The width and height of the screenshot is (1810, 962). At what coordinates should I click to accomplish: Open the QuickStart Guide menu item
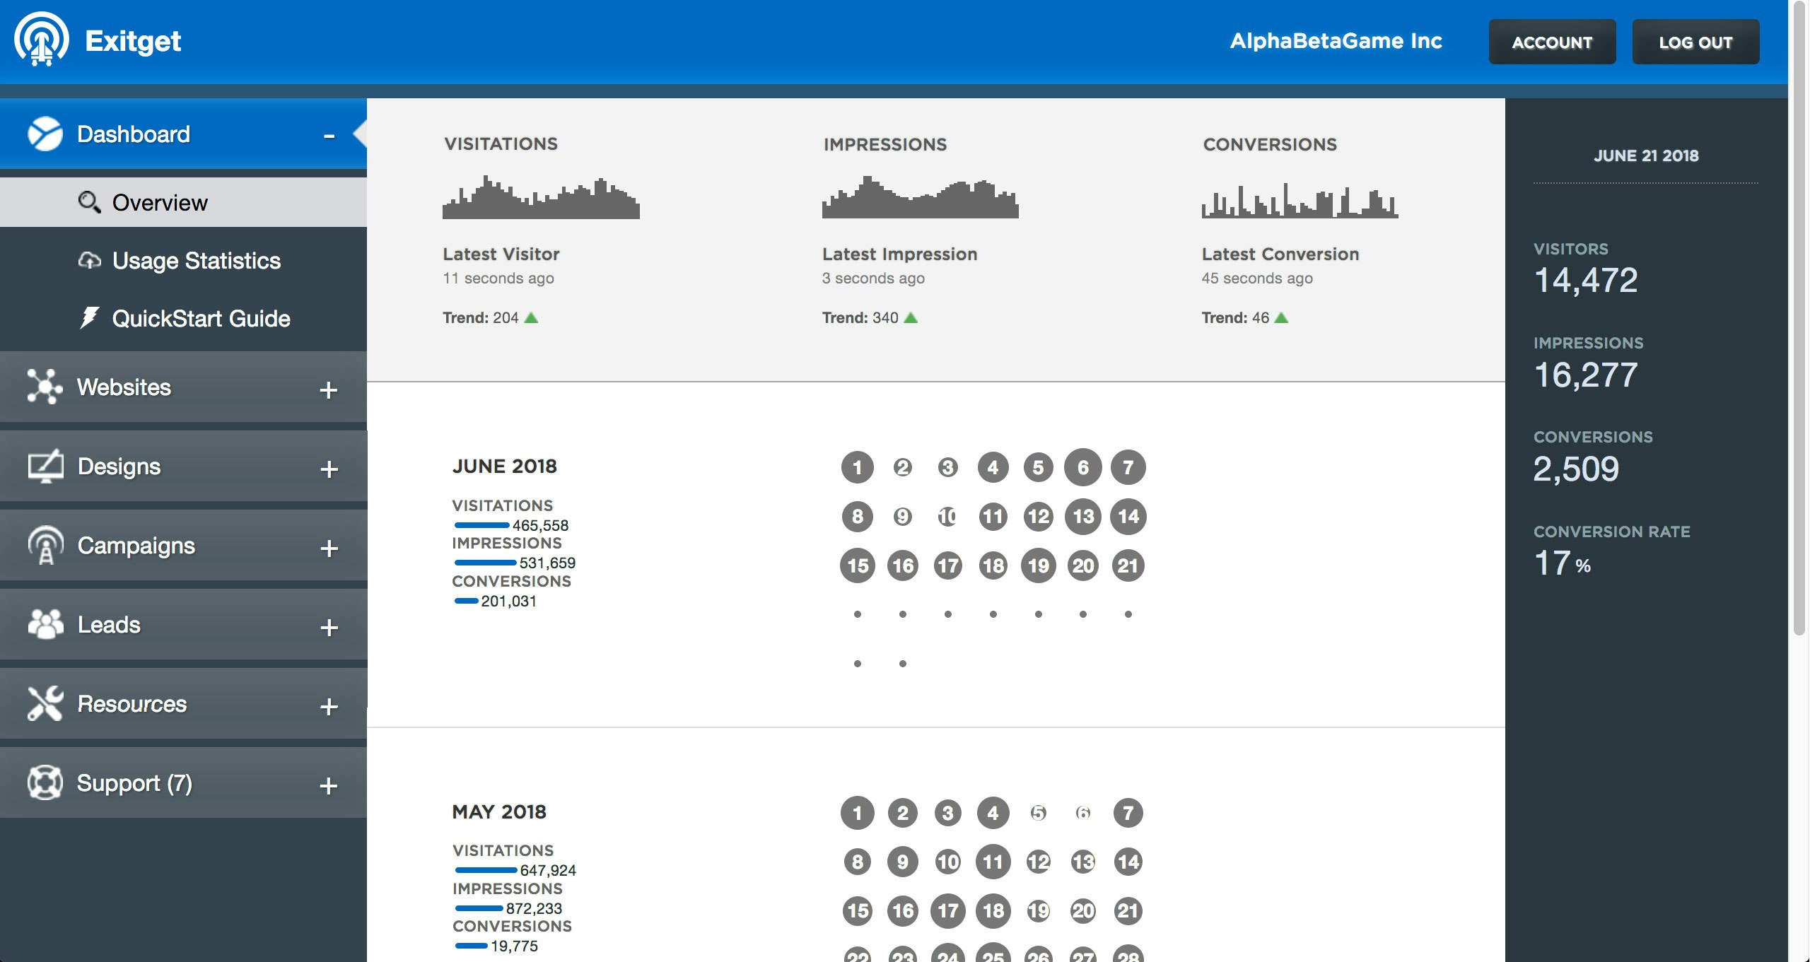tap(201, 319)
